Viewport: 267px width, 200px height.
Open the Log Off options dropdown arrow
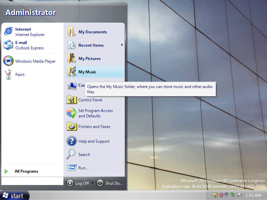(x=92, y=183)
